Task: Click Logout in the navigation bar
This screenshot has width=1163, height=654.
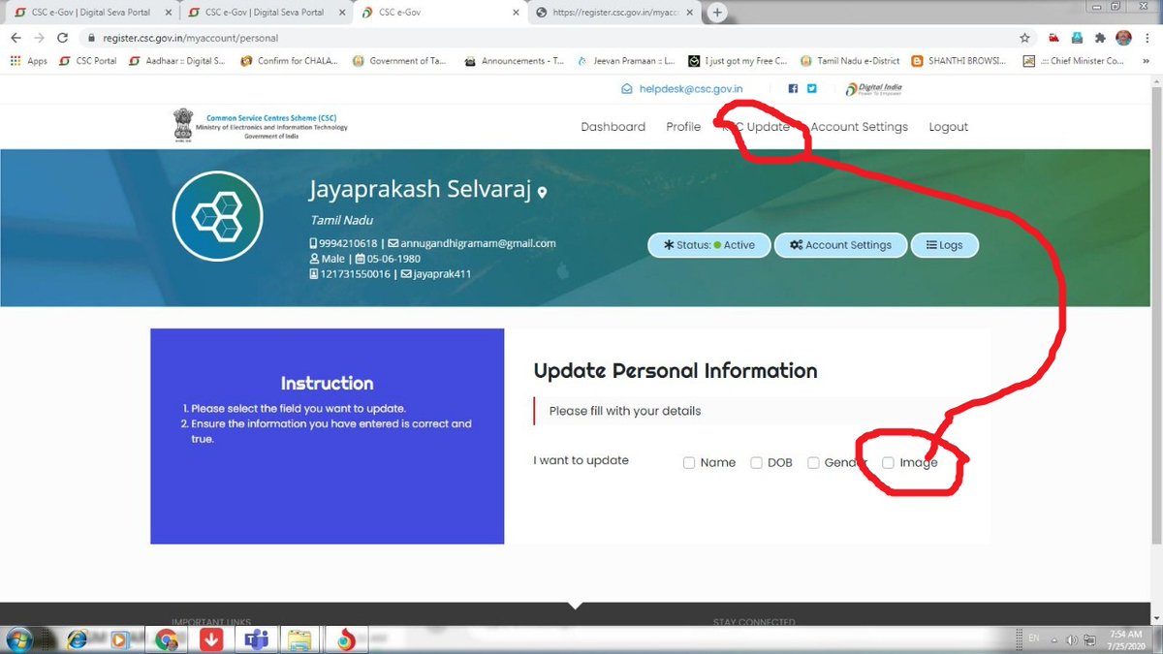Action: click(x=948, y=127)
